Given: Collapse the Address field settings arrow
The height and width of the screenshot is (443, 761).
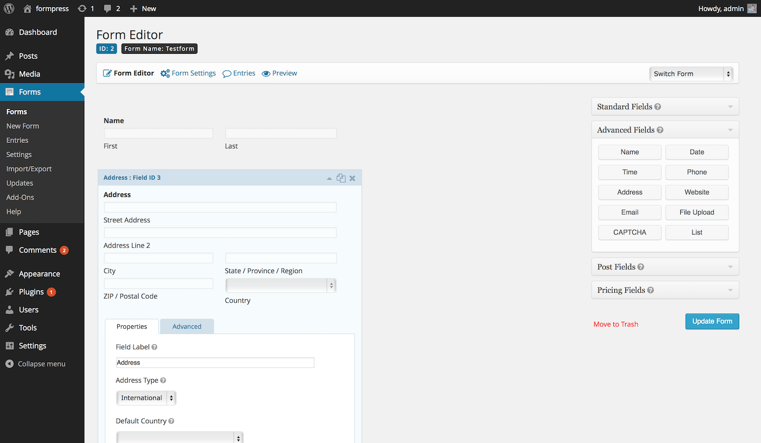Looking at the screenshot, I should click(x=329, y=178).
